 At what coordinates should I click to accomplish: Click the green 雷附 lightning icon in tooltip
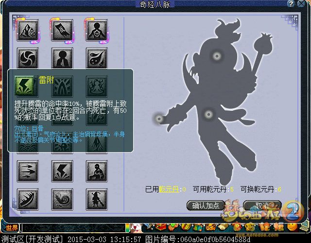pyautogui.click(x=24, y=86)
